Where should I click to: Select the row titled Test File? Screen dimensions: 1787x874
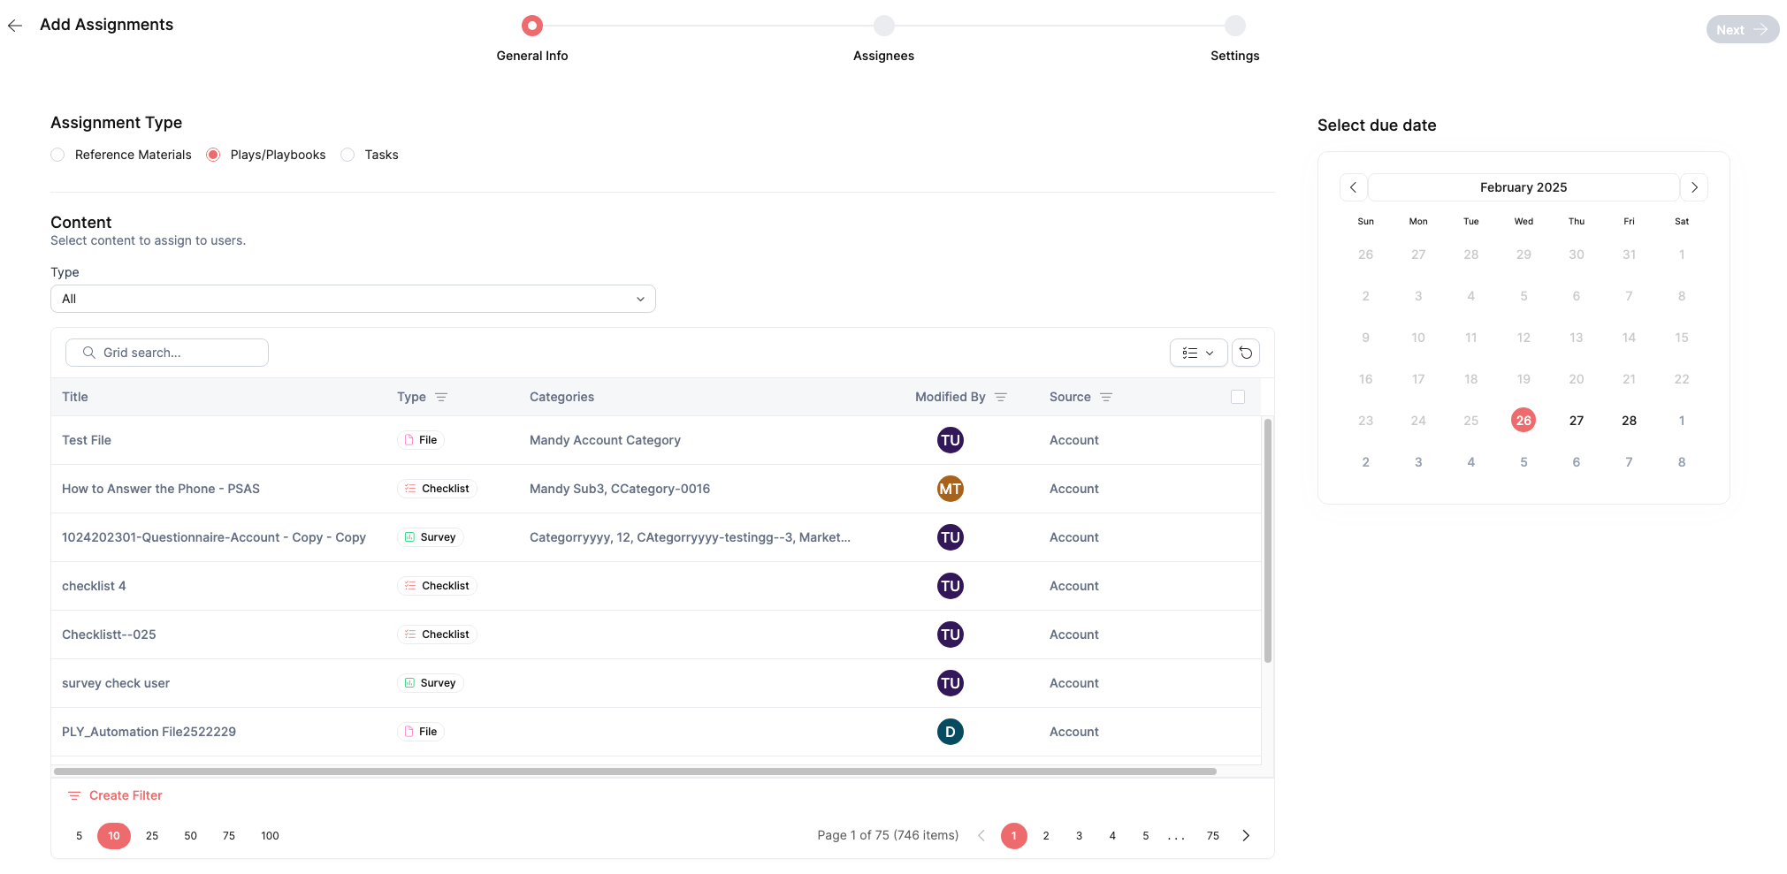(656, 440)
